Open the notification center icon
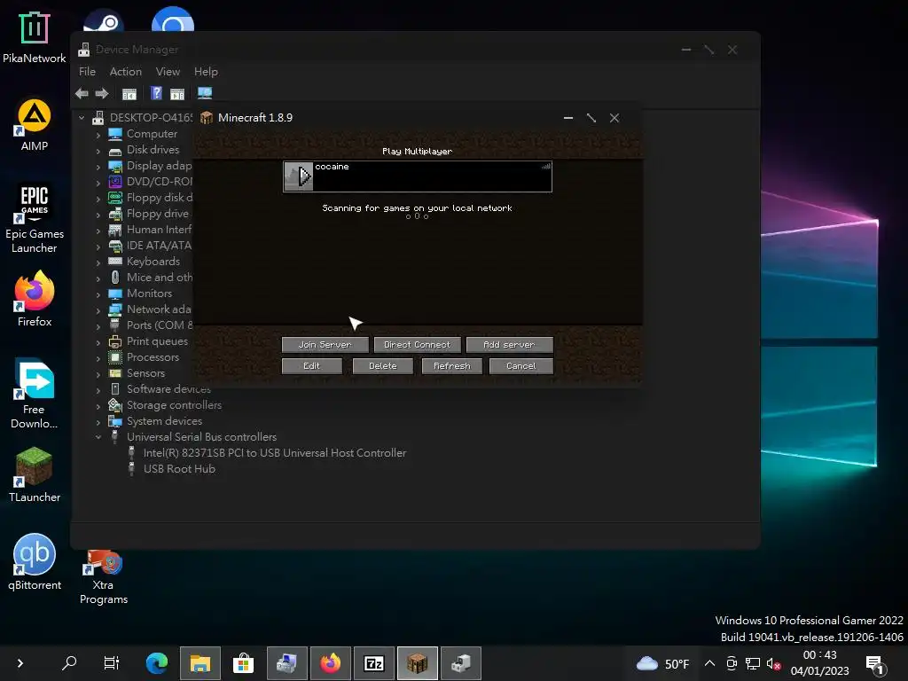Image resolution: width=908 pixels, height=681 pixels. click(874, 665)
